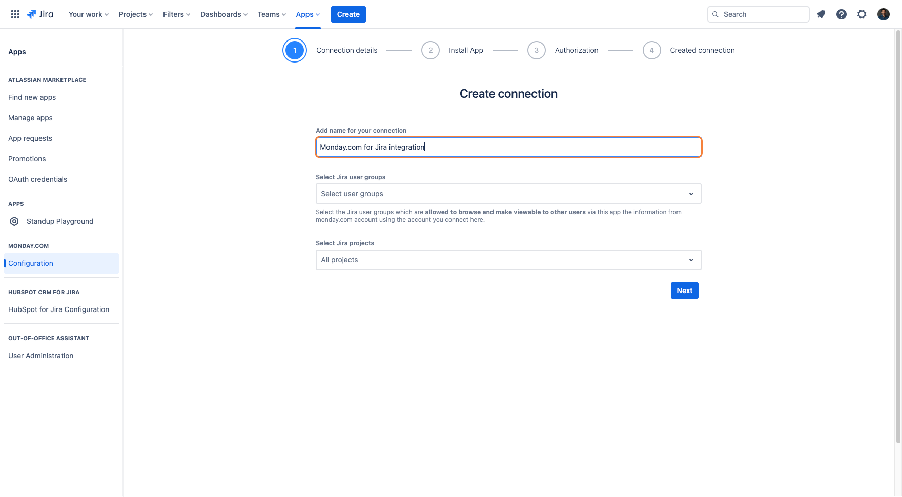
Task: Expand Select user groups dropdown
Action: (x=508, y=194)
